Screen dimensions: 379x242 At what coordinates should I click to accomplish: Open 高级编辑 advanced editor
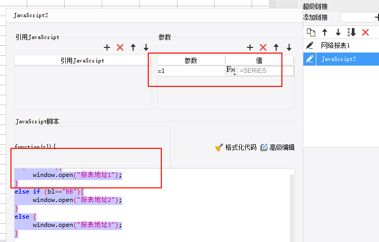(277, 147)
